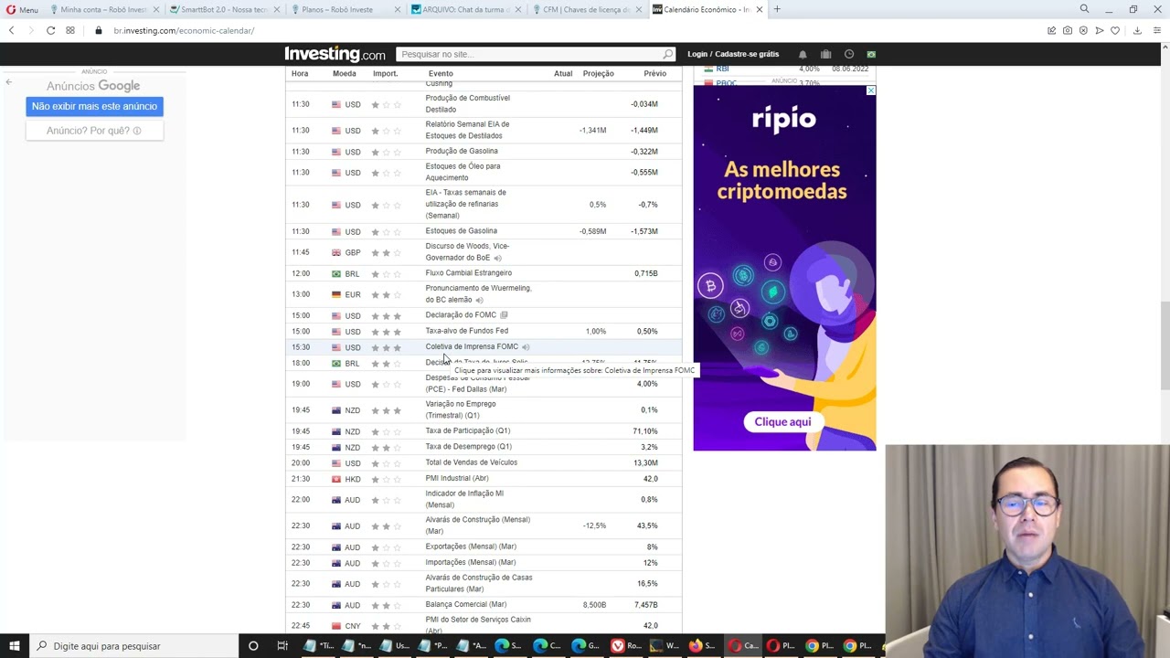The width and height of the screenshot is (1170, 658).
Task: Click the Import. column header
Action: click(385, 73)
